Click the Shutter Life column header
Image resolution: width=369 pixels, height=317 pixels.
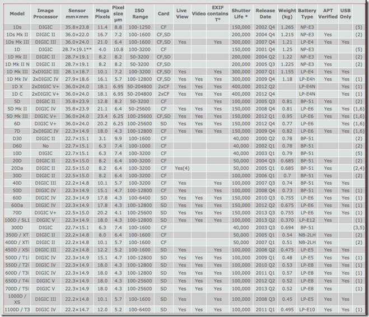click(241, 13)
